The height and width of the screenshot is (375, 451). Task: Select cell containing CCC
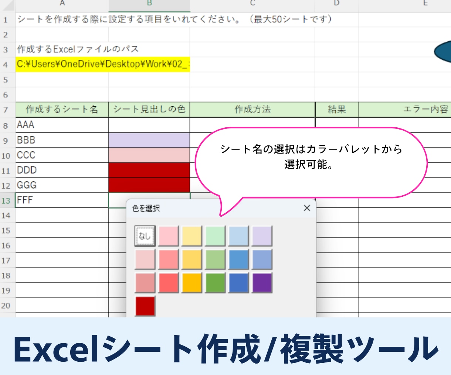tap(62, 155)
